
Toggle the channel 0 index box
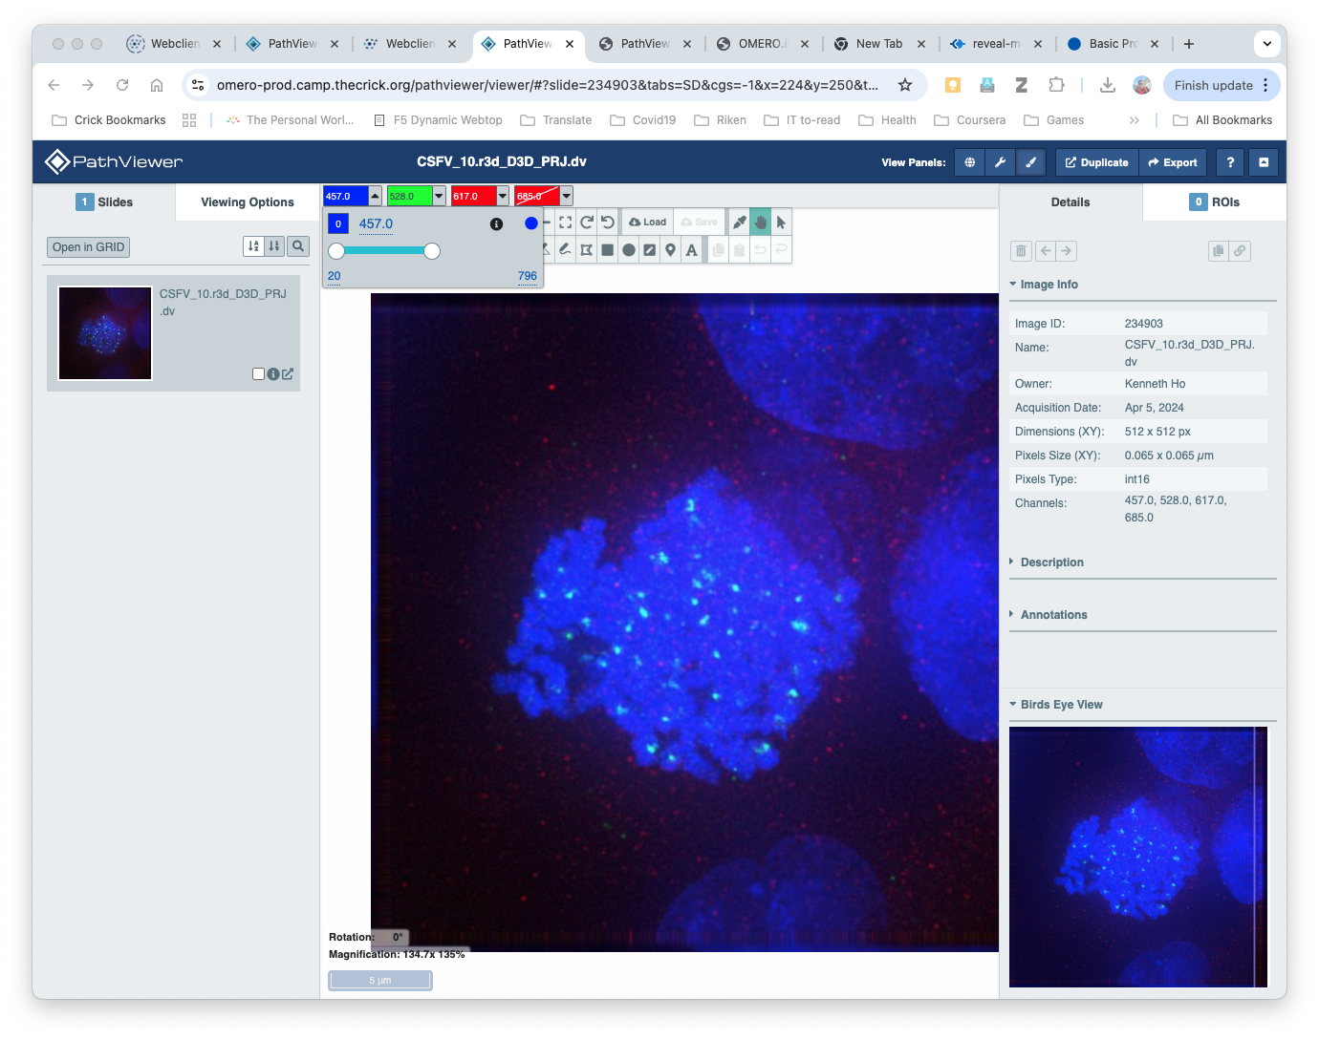[x=338, y=223]
